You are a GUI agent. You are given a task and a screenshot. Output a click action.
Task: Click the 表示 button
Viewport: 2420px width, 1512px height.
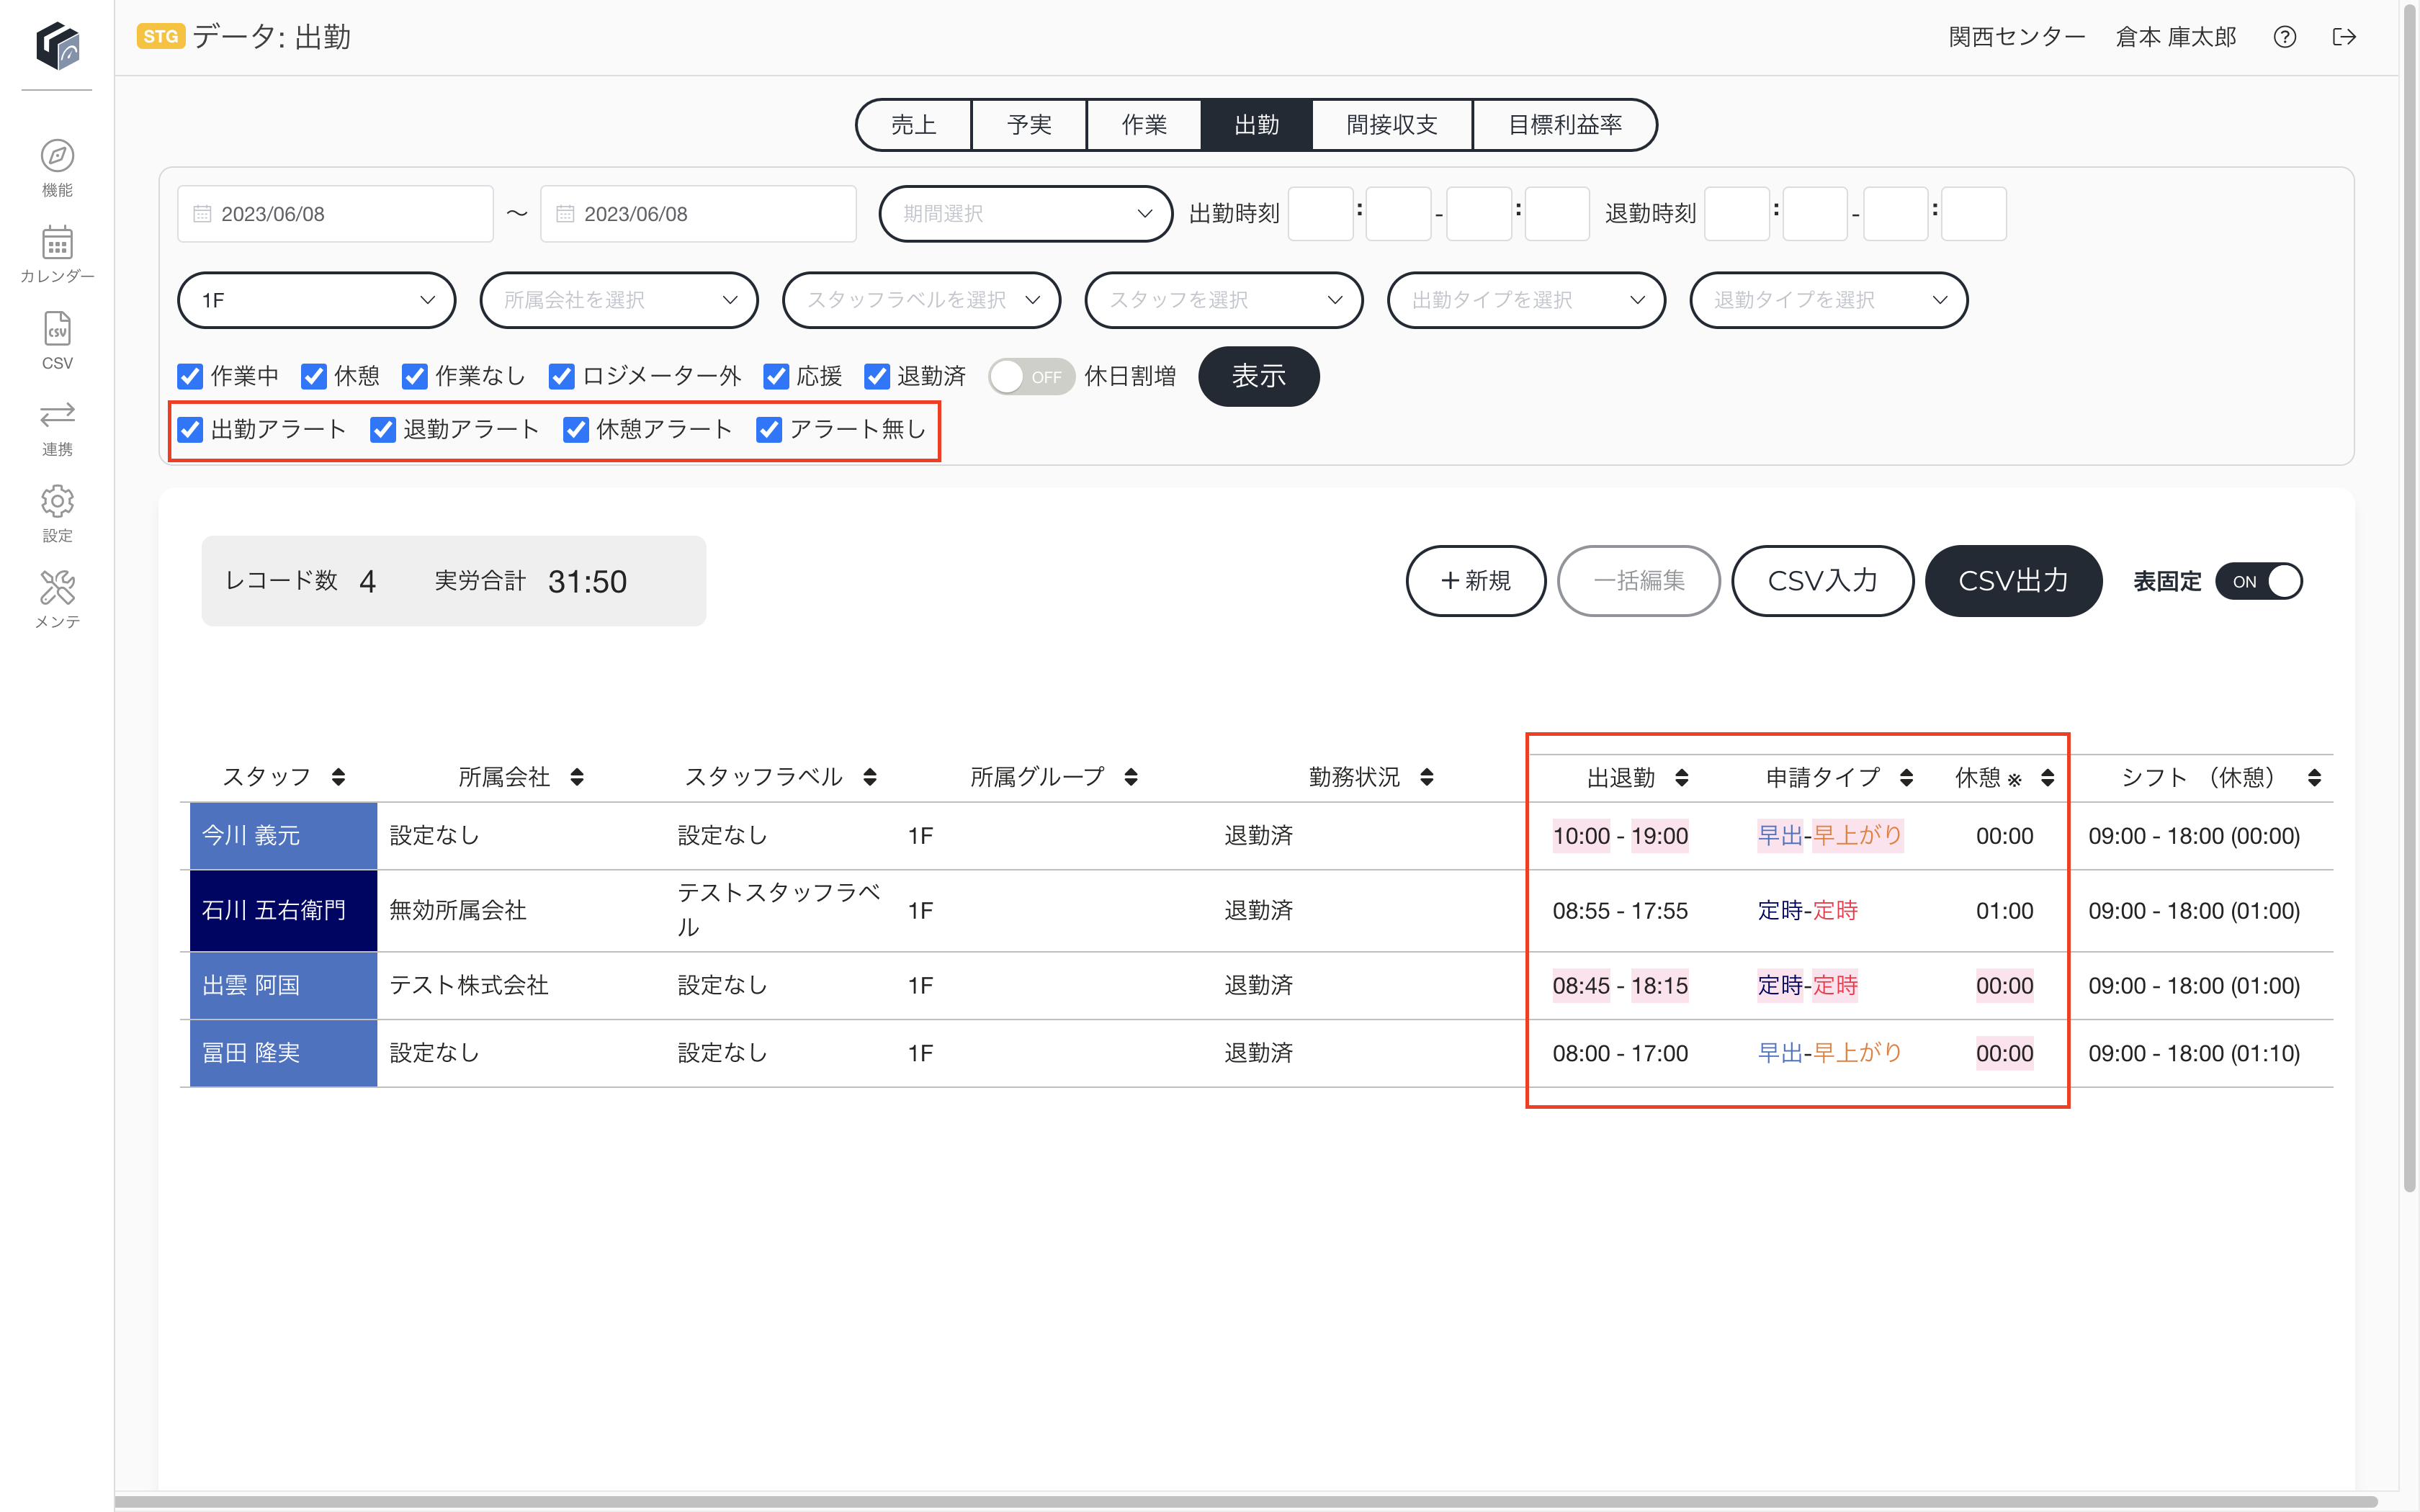[1258, 376]
